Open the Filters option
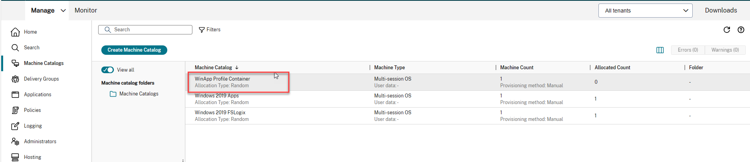 210,30
